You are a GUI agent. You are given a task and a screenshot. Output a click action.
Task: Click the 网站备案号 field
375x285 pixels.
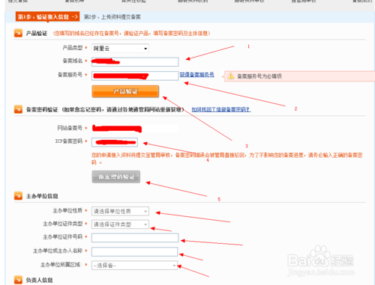pyautogui.click(x=135, y=129)
